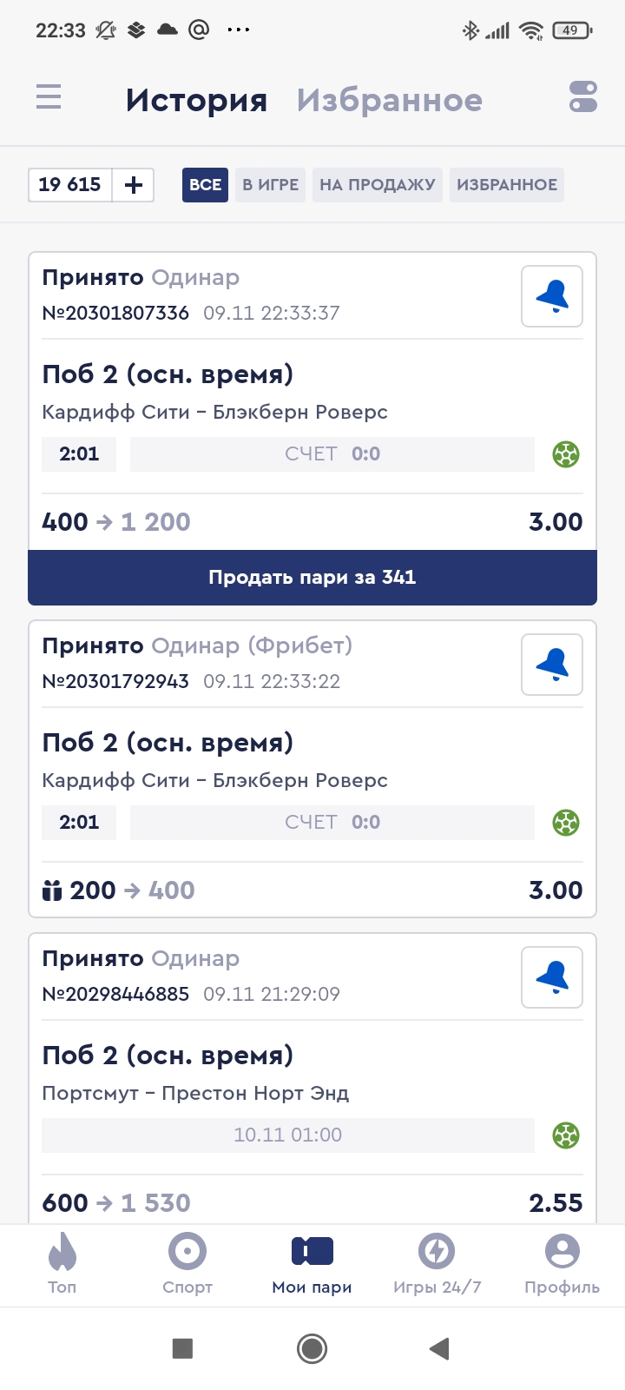625x1390 pixels.
Task: Switch to the Избранное header tab
Action: (390, 100)
